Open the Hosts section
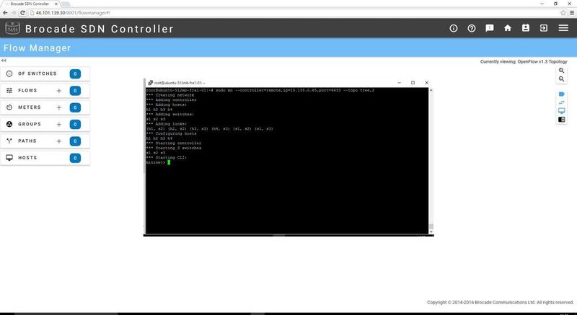Screen dimensions: 577x315 (45, 158)
